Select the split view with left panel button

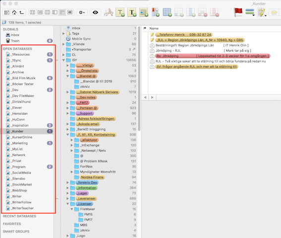(x=55, y=12)
